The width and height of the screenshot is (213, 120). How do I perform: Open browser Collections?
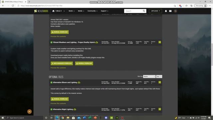(191, 6)
